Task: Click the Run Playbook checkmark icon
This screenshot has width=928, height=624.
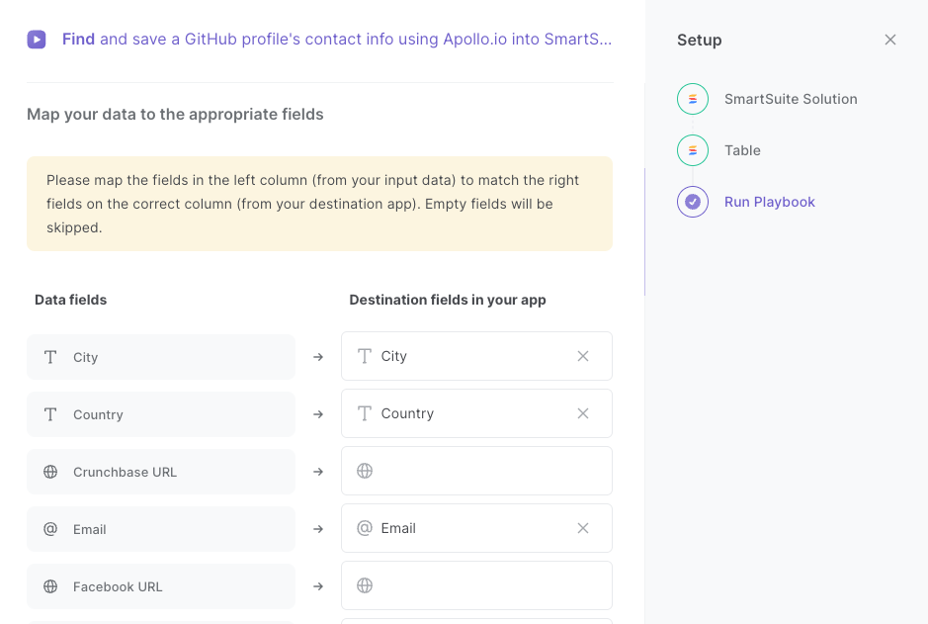Action: pyautogui.click(x=693, y=202)
